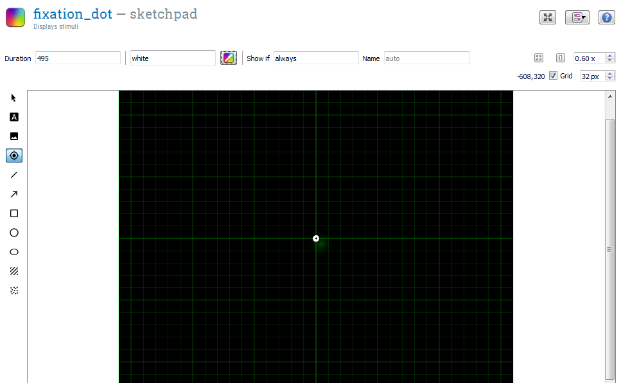Click the vertical scrollbar handle
621x383 pixels.
point(610,249)
